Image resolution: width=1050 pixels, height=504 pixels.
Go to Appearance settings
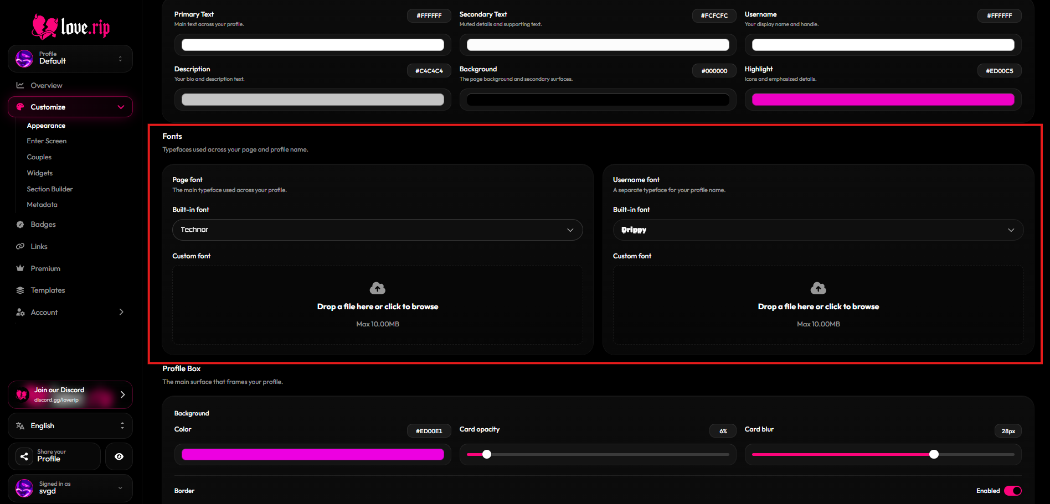point(46,126)
